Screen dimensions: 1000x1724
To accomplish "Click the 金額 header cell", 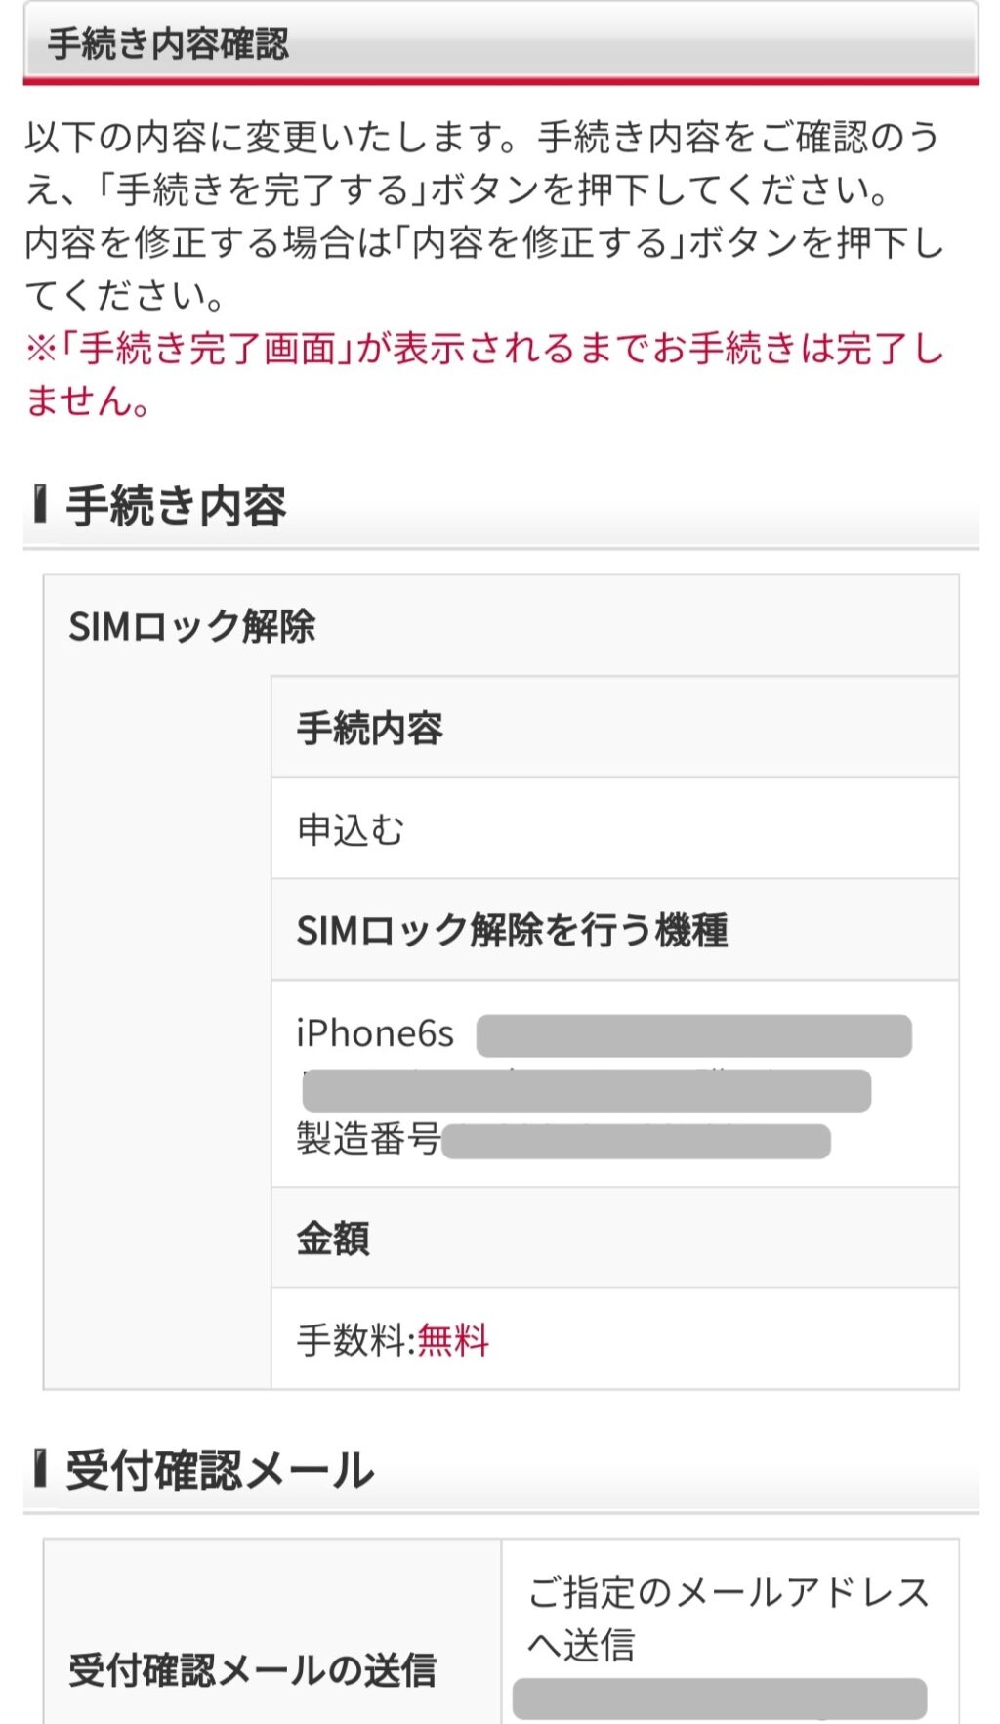I will point(333,1239).
